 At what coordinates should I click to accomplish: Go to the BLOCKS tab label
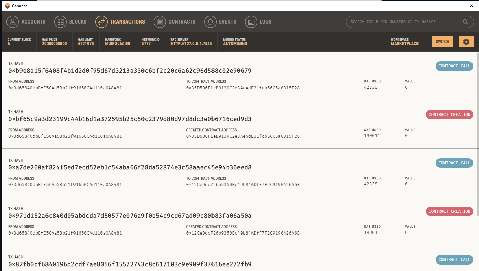click(x=78, y=22)
